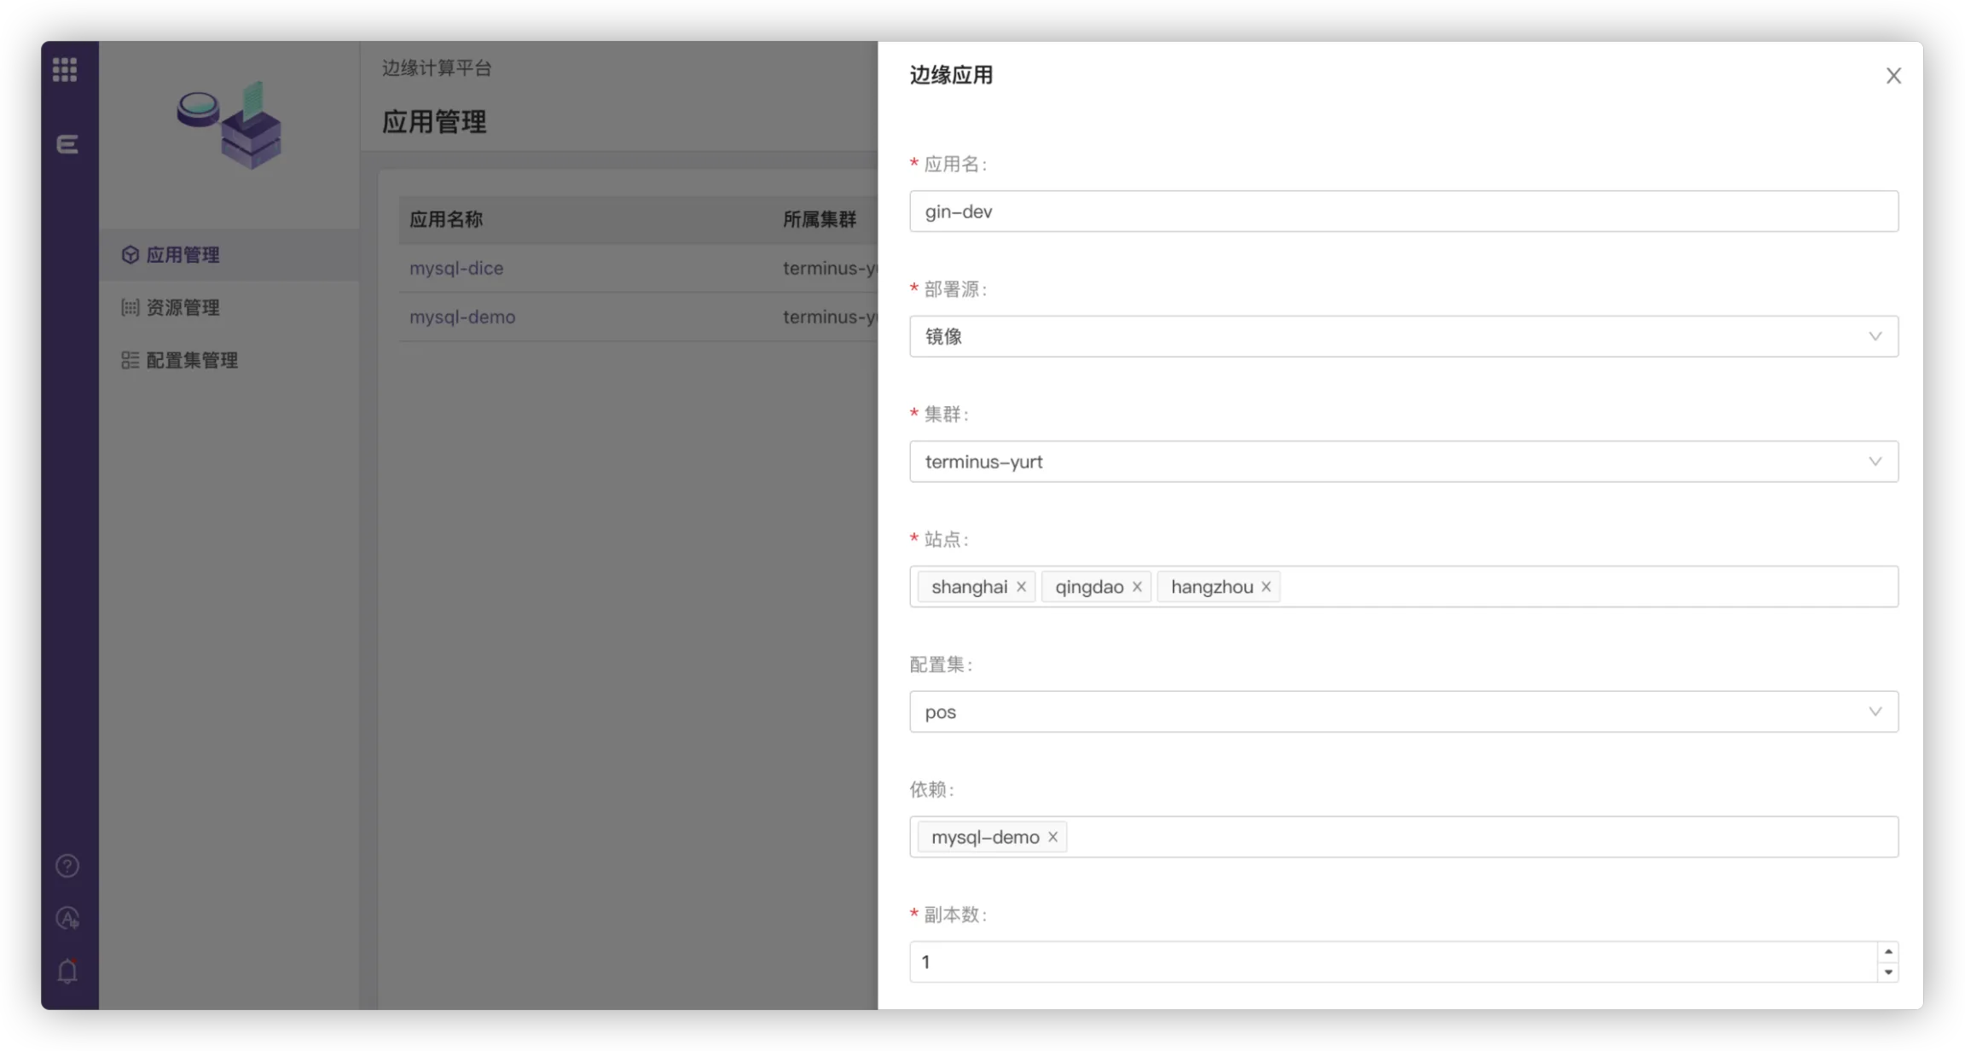Remove the shanghai site tag
Image resolution: width=1965 pixels, height=1051 pixels.
tap(1021, 587)
